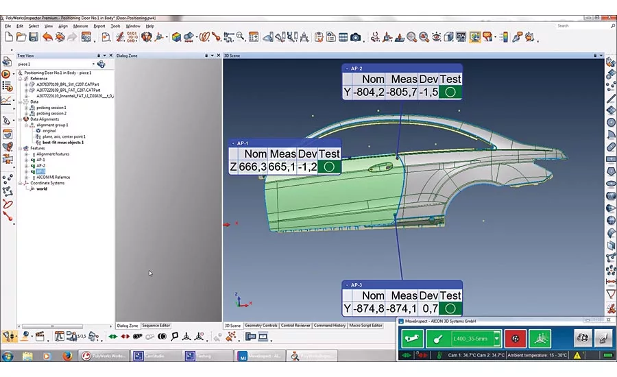The width and height of the screenshot is (617, 377).
Task: Click the red target button in MoveInspect
Action: (x=515, y=339)
